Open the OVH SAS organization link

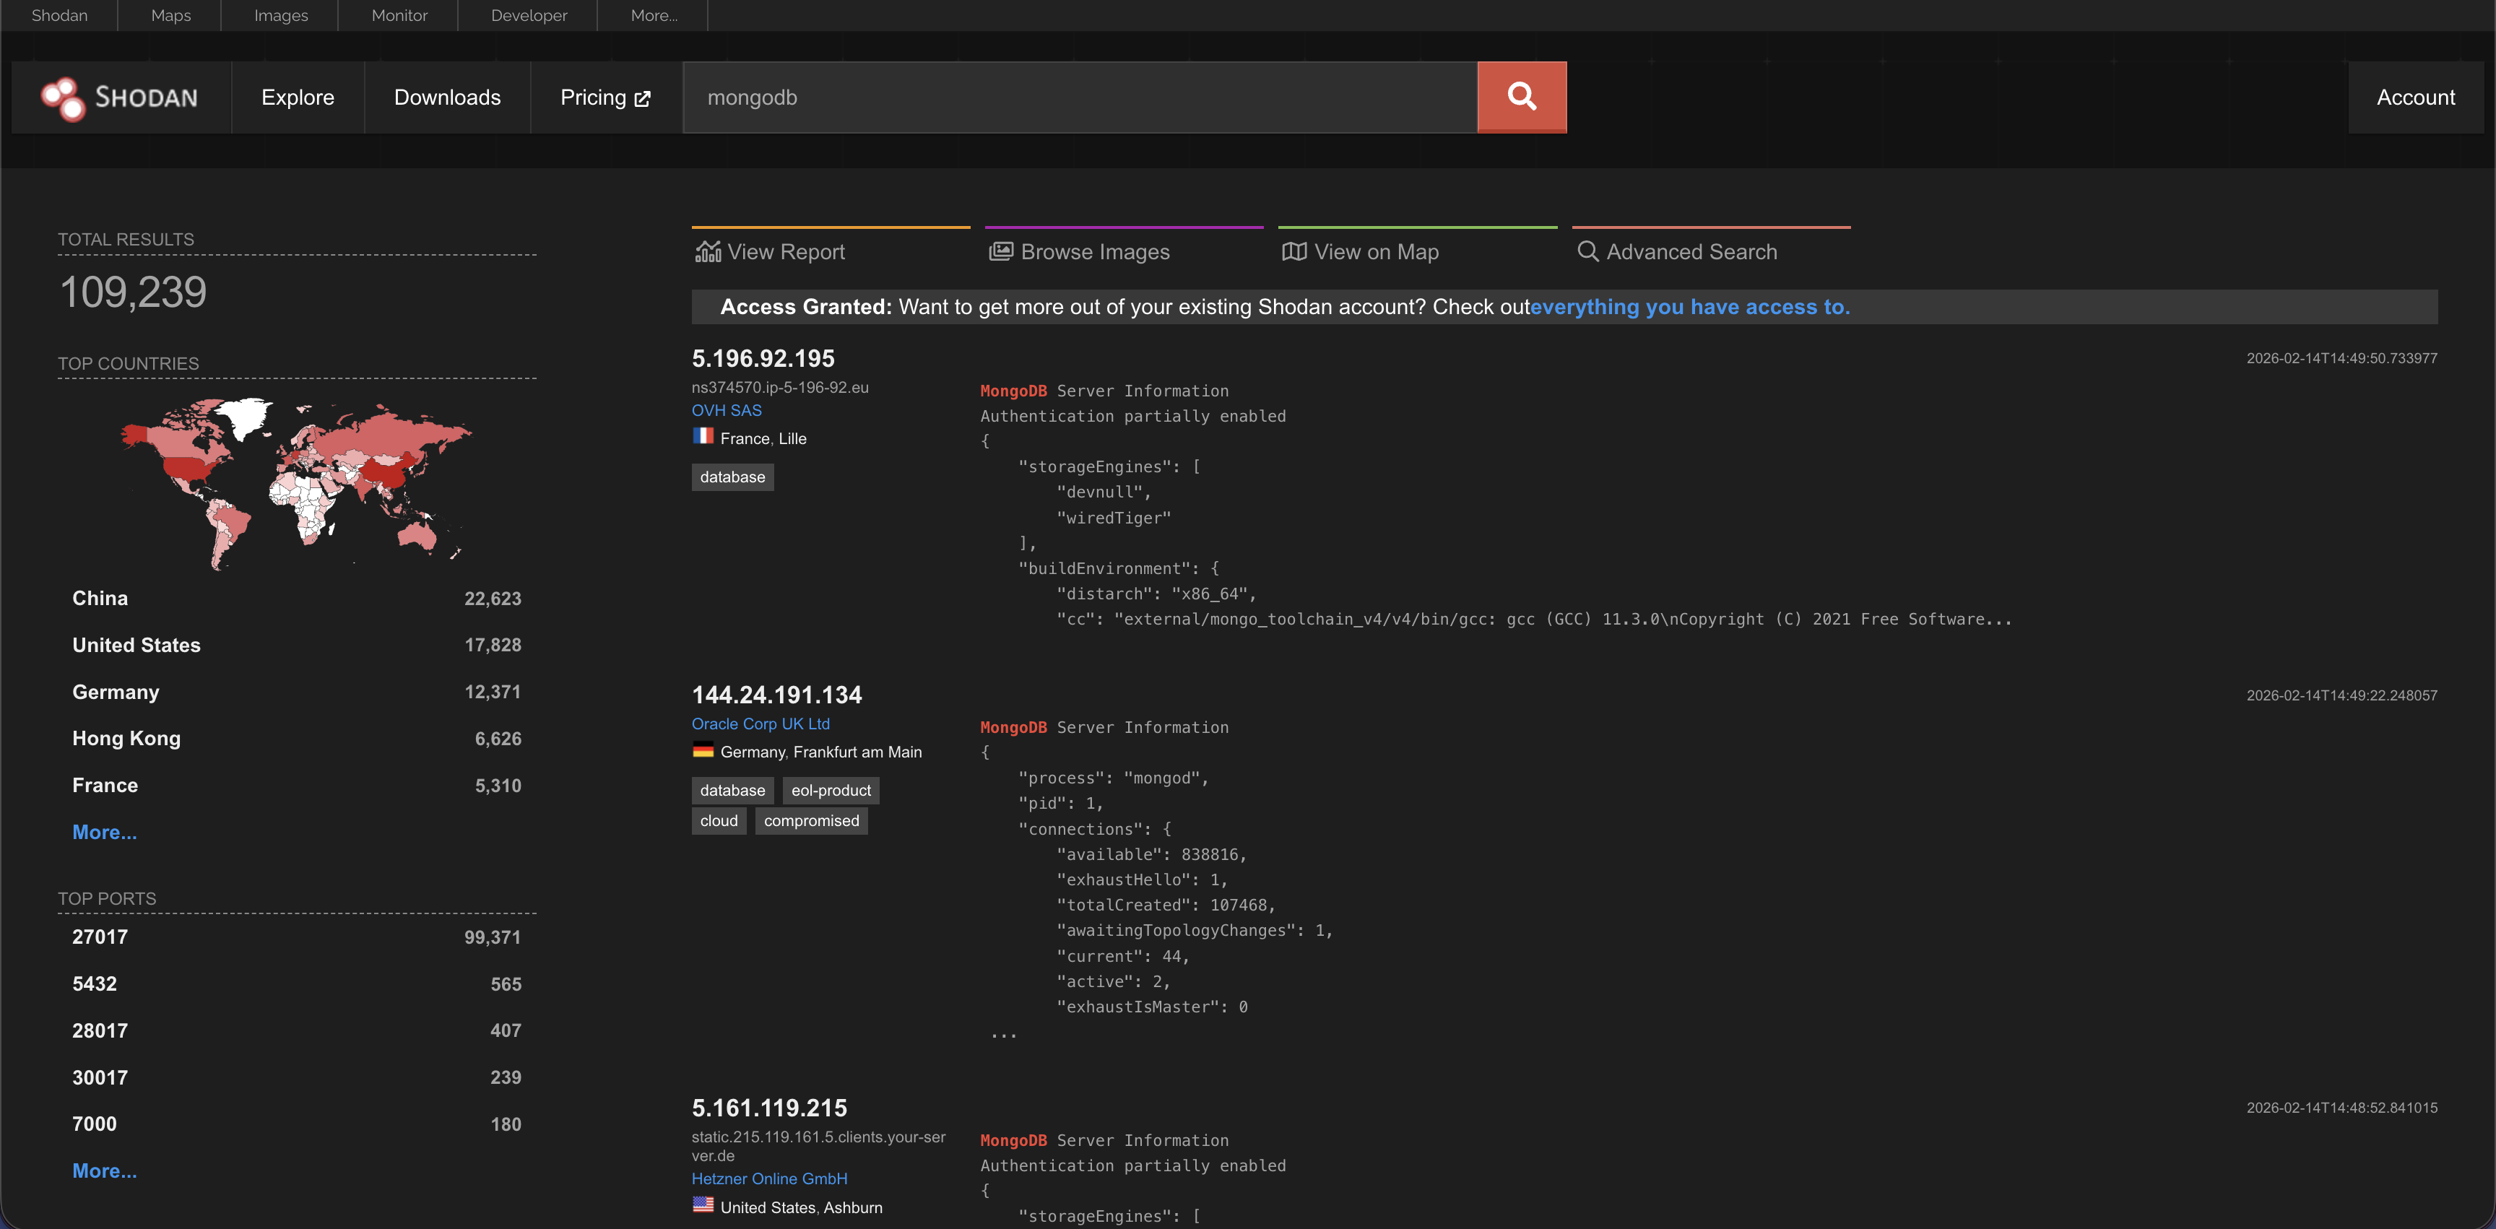[x=726, y=411]
